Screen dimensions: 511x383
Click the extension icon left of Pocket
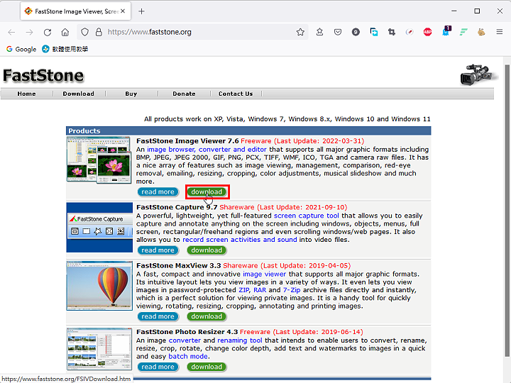[x=319, y=32]
